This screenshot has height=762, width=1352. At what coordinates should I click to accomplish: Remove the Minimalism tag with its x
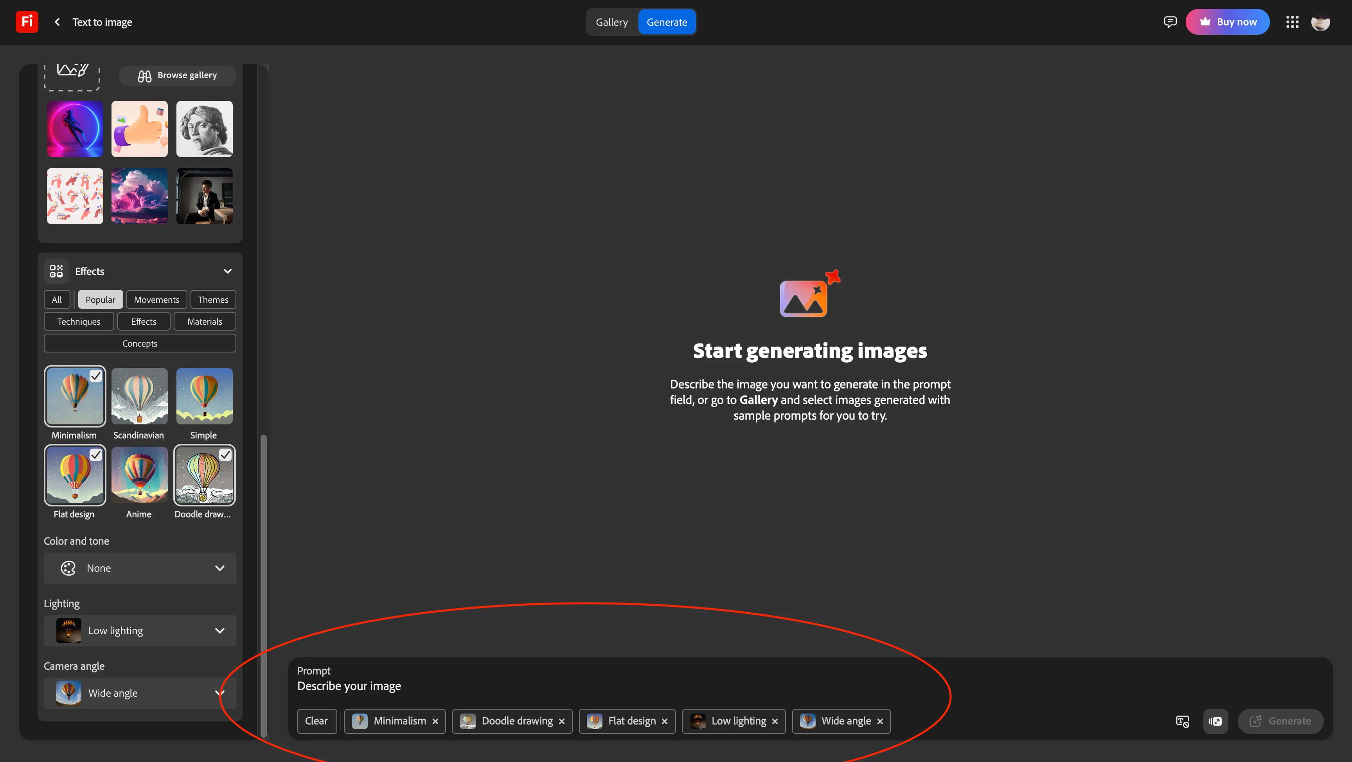435,721
